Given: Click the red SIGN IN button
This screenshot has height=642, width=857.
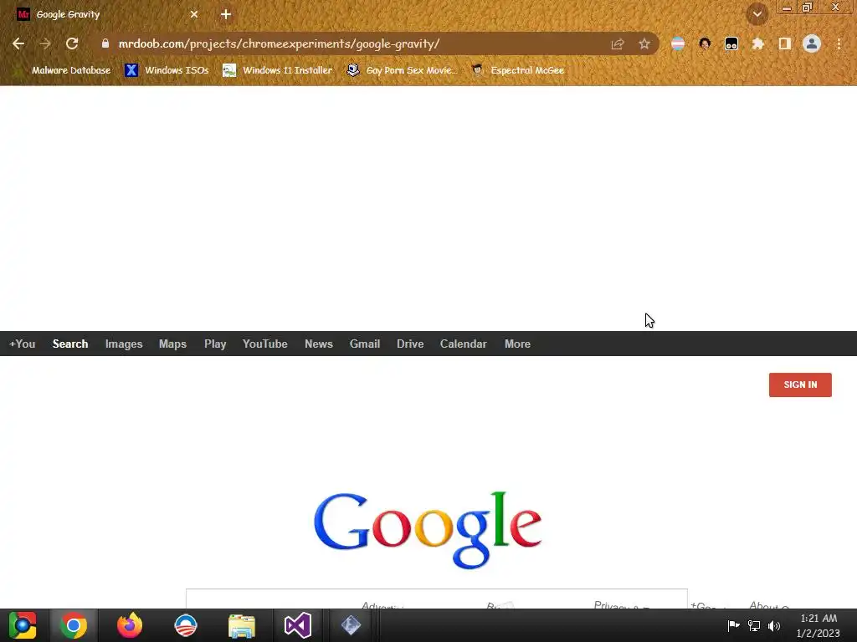Looking at the screenshot, I should (800, 385).
